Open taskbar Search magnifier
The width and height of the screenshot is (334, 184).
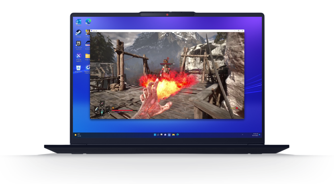pos(158,135)
